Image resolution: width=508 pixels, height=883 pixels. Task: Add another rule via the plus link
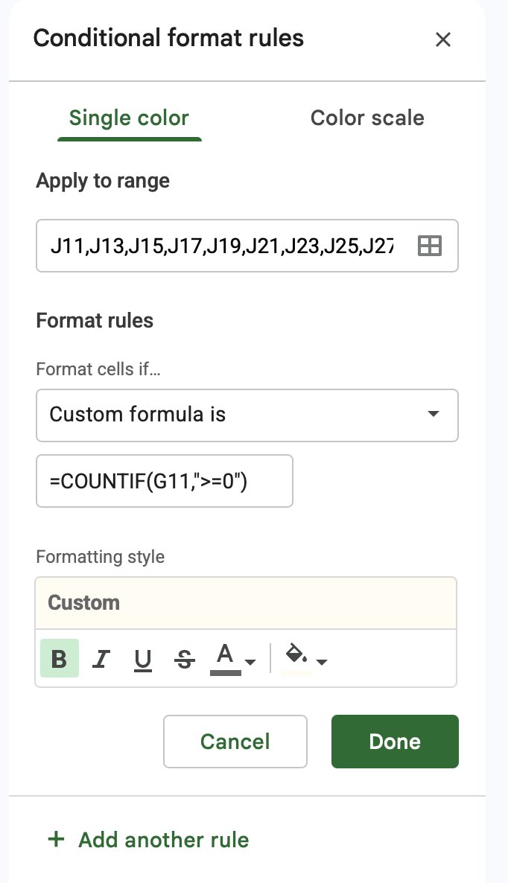click(149, 840)
